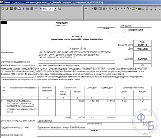
Task: Open the text alignment dropdown arrow
Action: point(107,9)
